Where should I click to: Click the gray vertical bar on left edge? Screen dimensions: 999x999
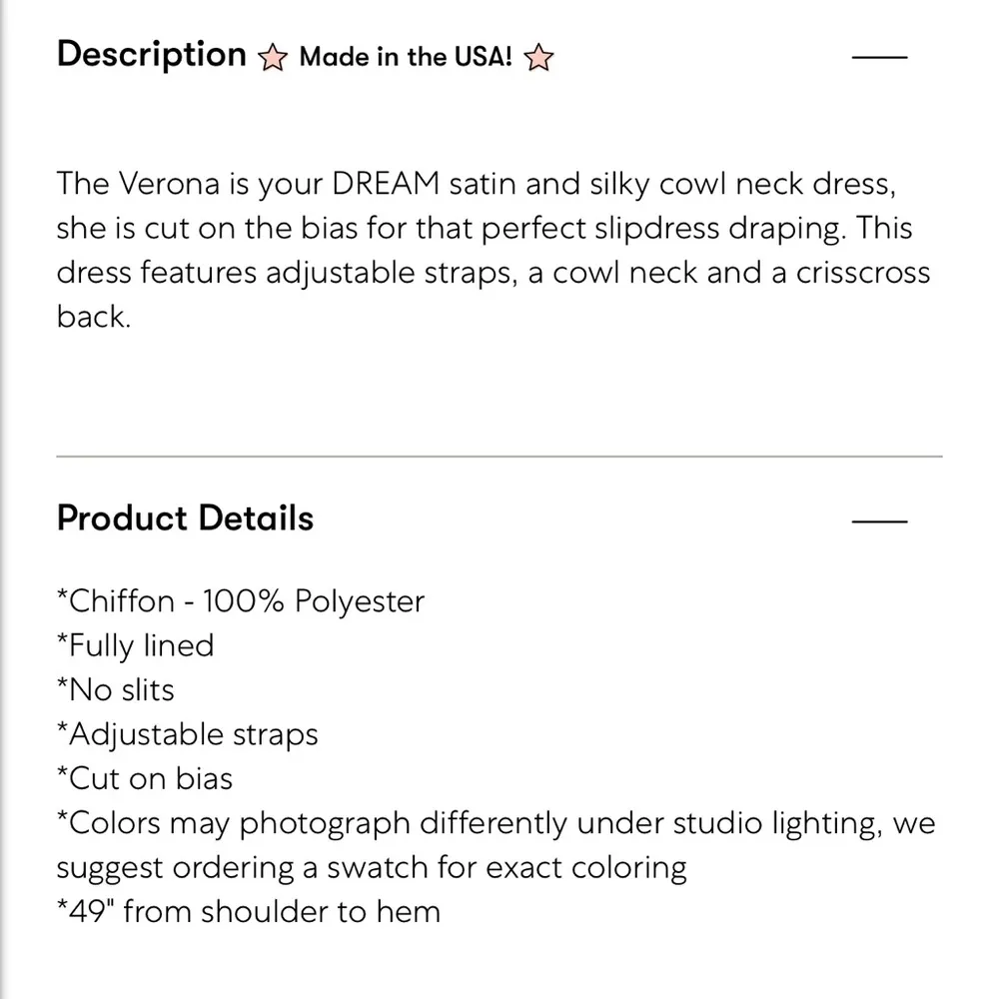[x=4, y=499]
